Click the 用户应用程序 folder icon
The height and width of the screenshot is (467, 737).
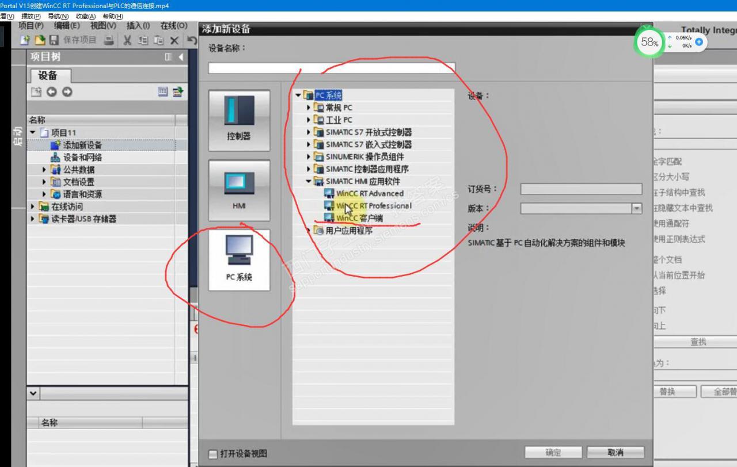(320, 231)
